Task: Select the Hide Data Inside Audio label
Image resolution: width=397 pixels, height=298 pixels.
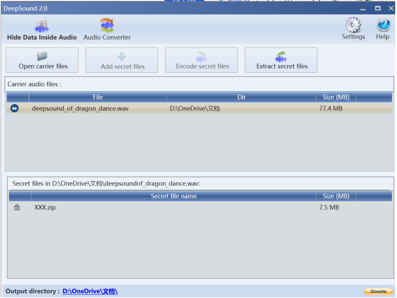Action: point(42,37)
